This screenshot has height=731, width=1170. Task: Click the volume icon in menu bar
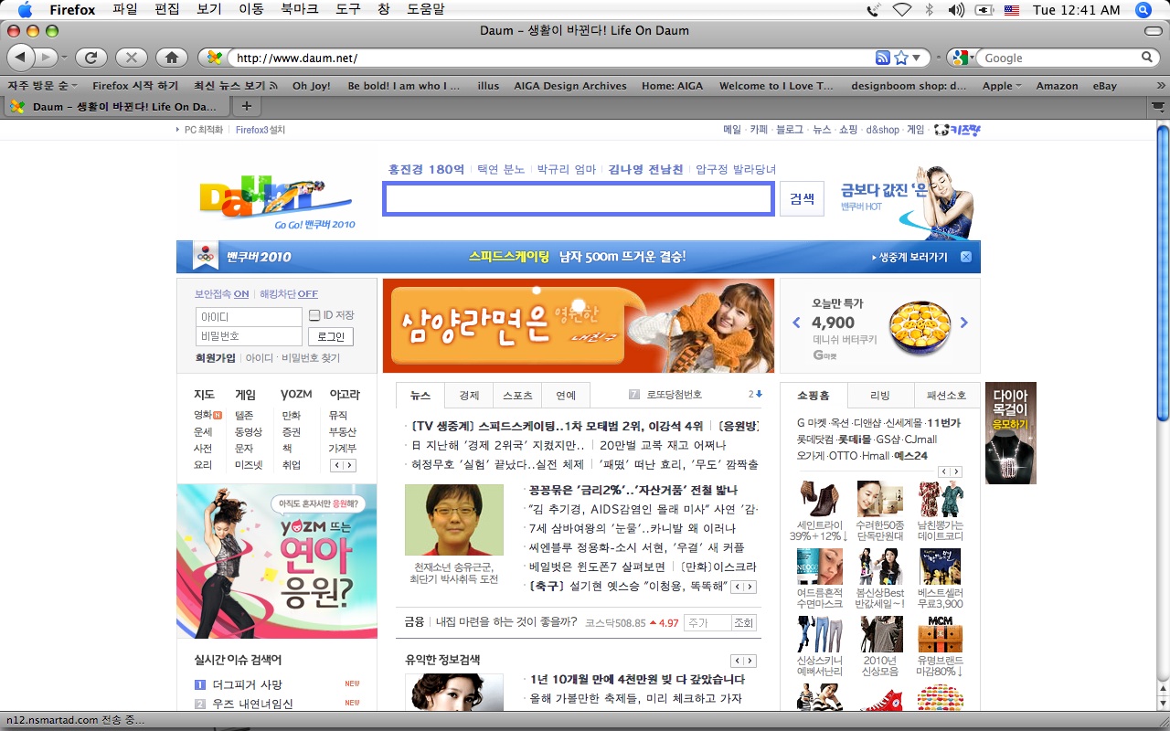pos(956,9)
